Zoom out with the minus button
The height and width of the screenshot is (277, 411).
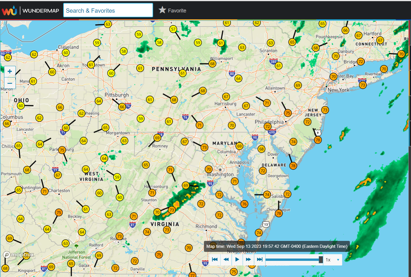coord(10,83)
